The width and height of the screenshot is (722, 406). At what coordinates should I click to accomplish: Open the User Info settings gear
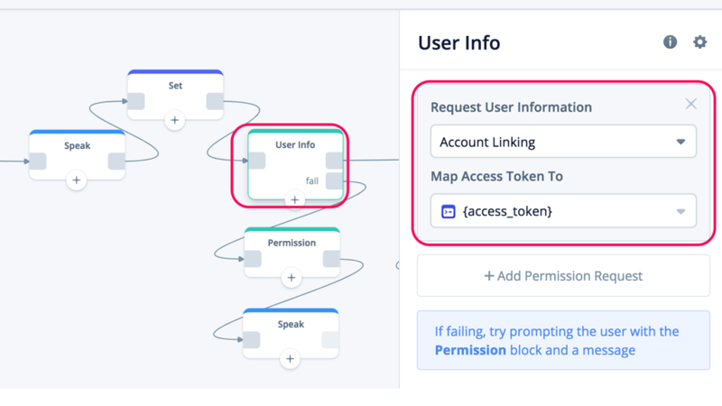(700, 42)
